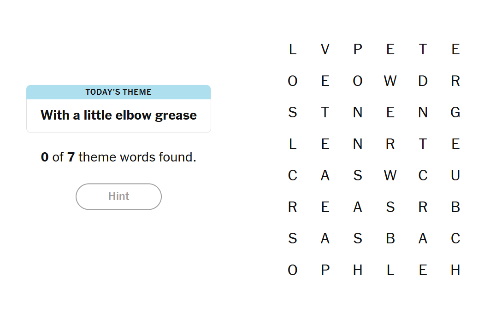Select the letter V in the top row
This screenshot has height=311, width=484.
325,49
